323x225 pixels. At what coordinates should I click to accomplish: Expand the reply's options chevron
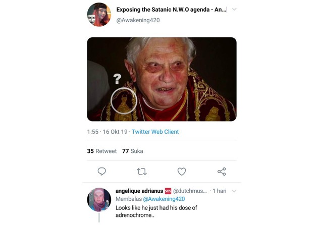click(234, 191)
